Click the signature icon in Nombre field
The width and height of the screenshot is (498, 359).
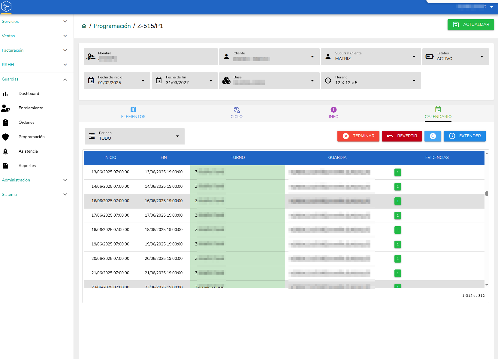pyautogui.click(x=91, y=56)
